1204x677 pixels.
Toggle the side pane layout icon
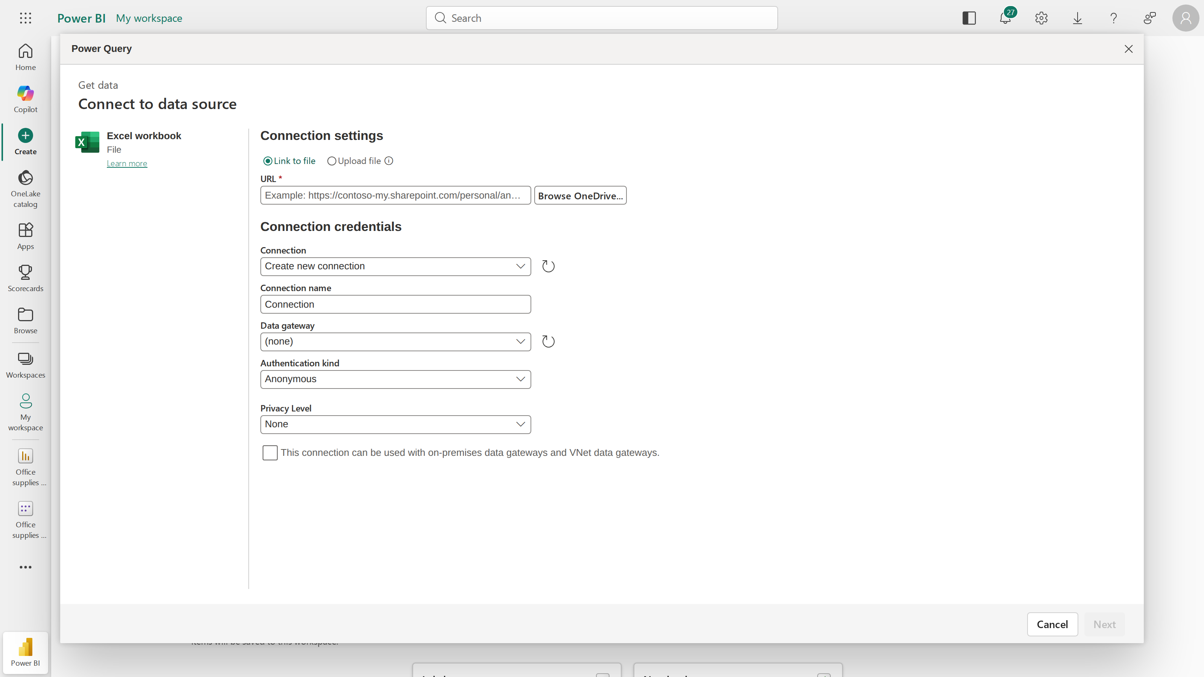coord(969,18)
